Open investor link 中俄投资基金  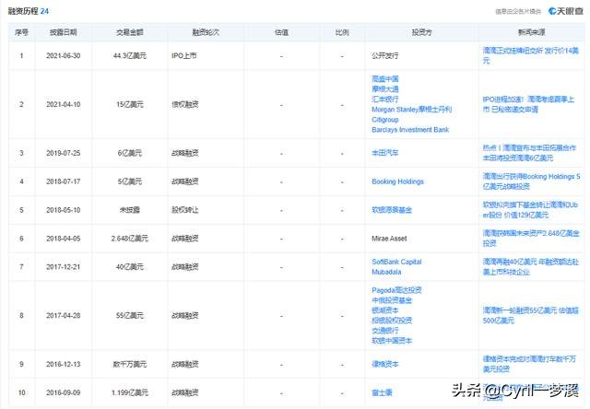392,300
